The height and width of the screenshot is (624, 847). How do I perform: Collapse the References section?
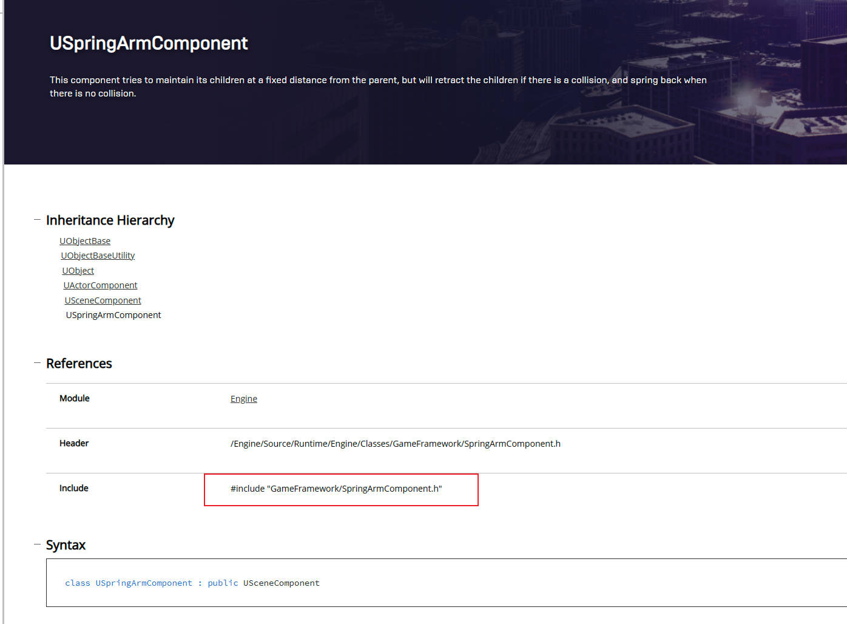[37, 362]
